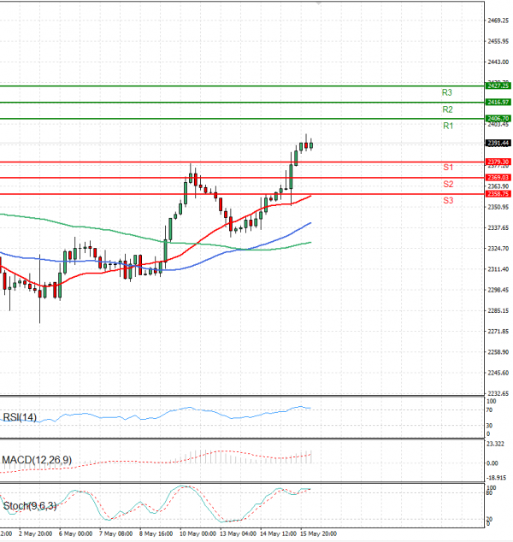
Task: Click the 2258.90 price axis value
Action: pos(498,352)
